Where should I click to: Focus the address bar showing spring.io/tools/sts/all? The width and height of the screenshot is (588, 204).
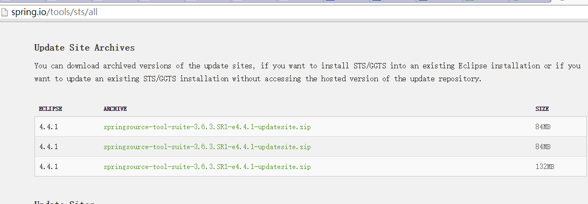pos(294,12)
